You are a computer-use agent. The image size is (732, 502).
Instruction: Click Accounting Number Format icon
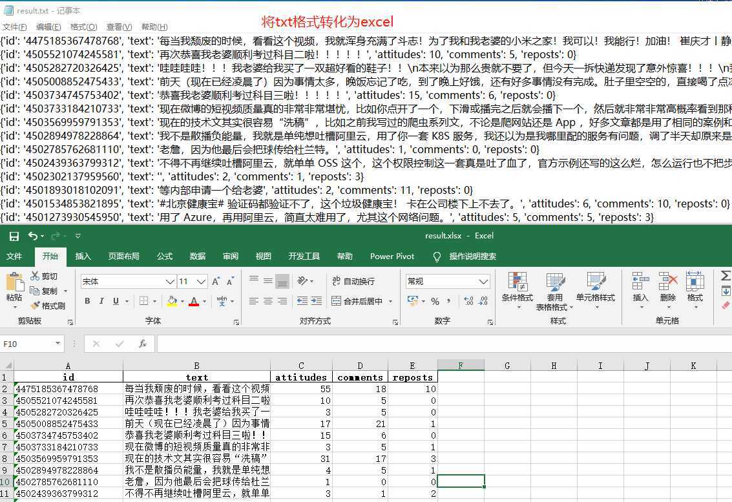(x=413, y=300)
